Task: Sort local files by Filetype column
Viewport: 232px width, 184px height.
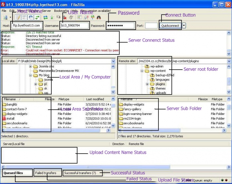Action: point(70,99)
